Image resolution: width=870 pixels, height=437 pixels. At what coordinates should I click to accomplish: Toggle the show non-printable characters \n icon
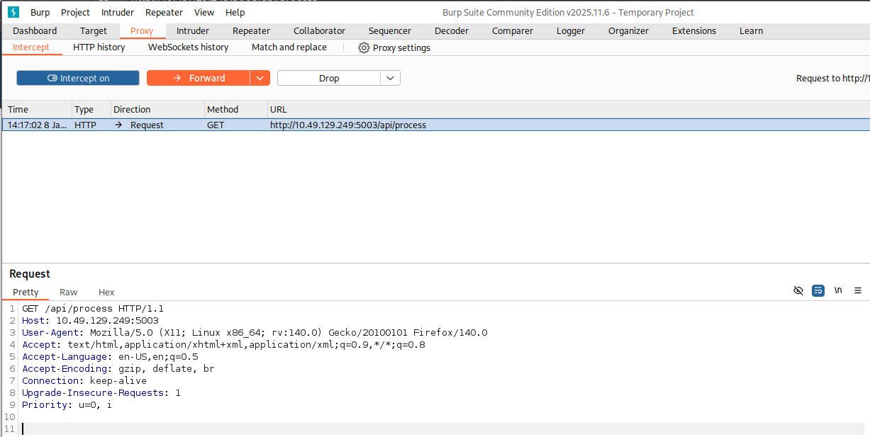point(838,290)
